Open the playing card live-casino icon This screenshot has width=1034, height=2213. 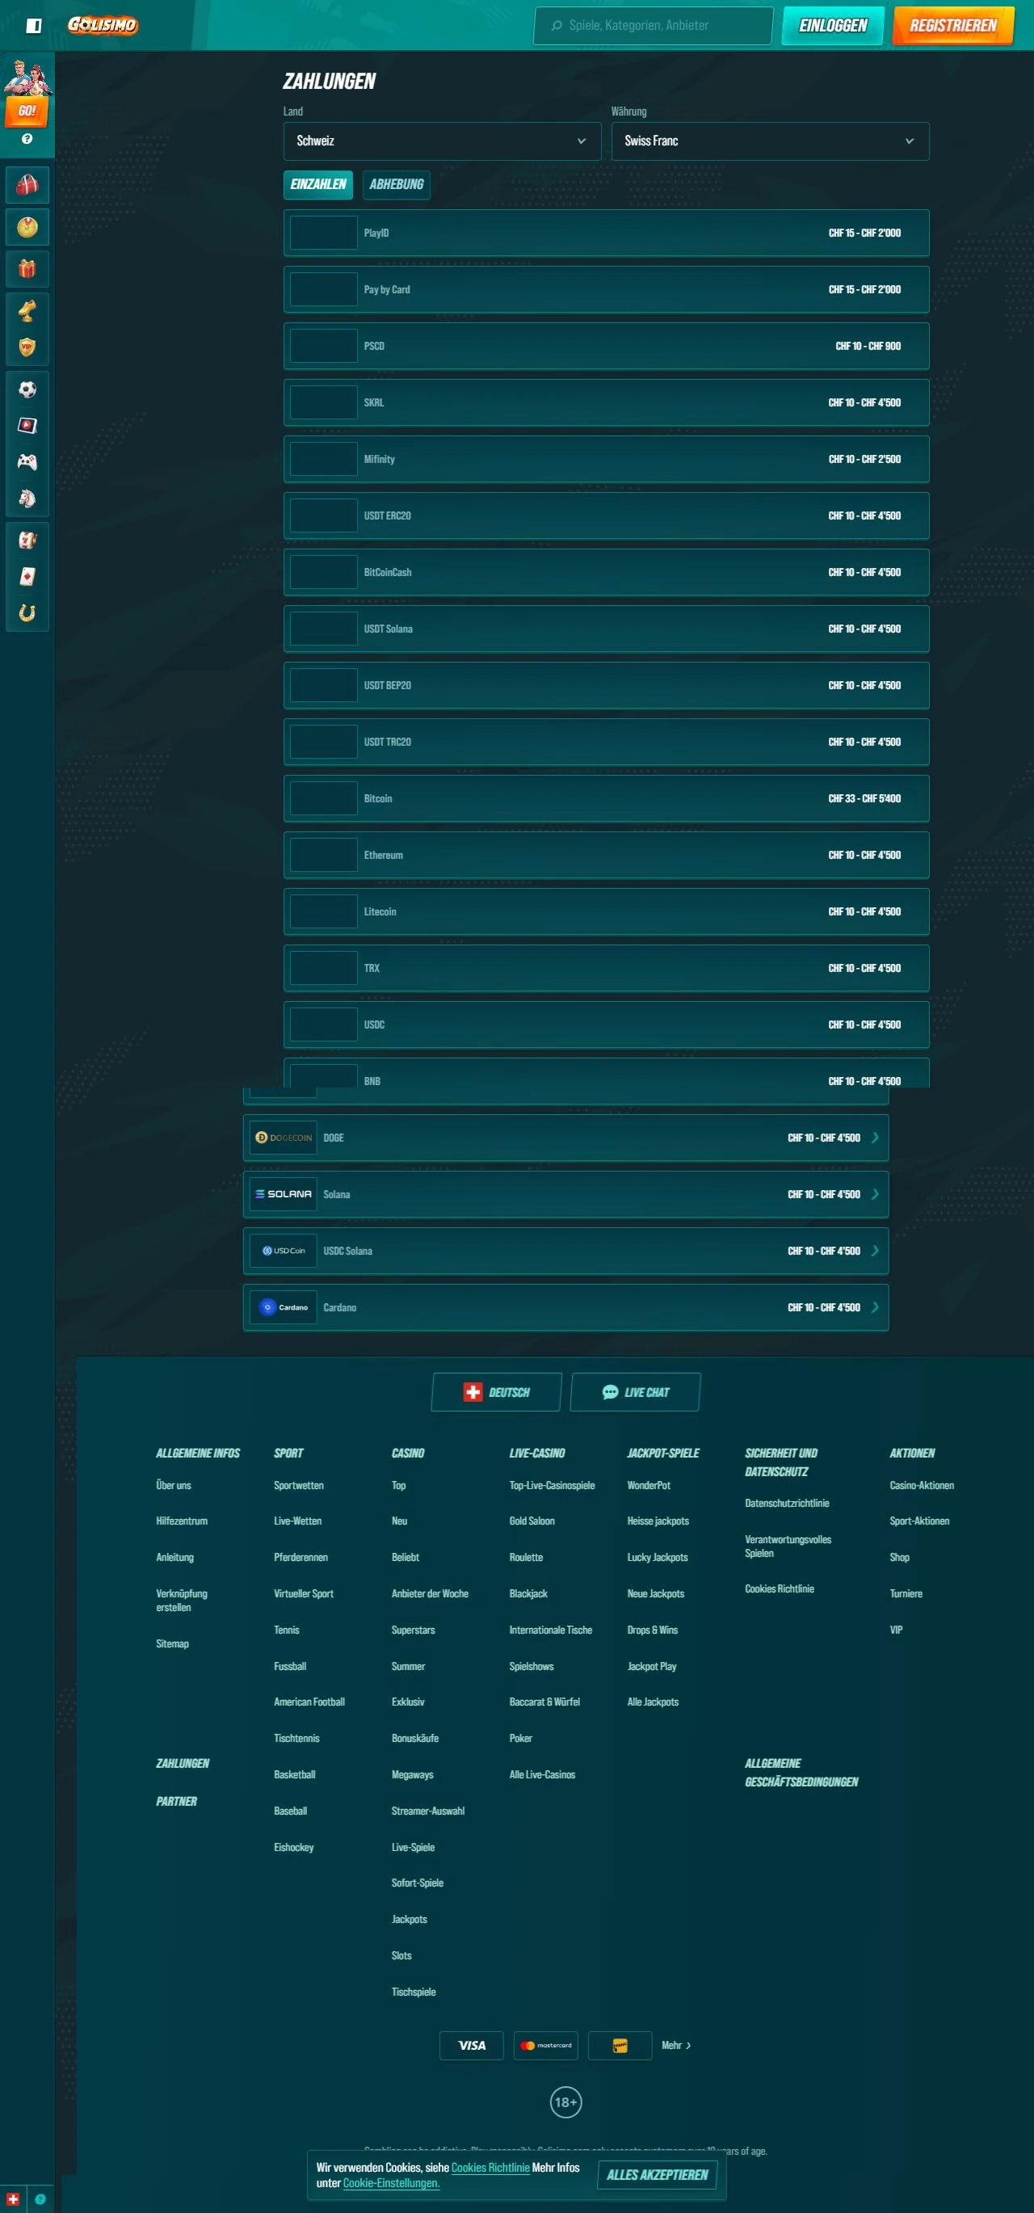tap(27, 576)
